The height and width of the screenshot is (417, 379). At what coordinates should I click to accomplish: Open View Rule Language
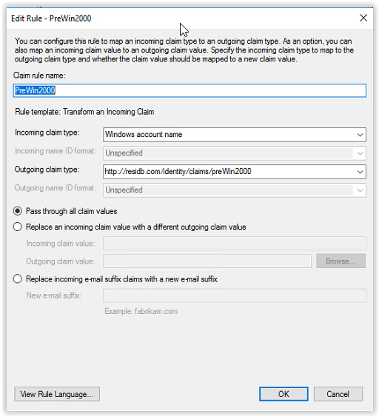57,394
